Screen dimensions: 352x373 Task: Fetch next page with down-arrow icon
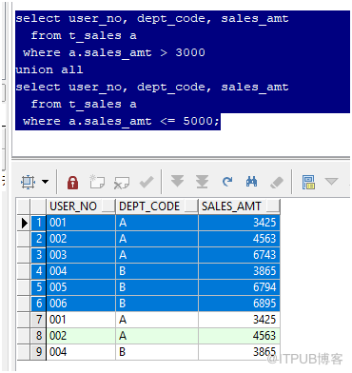coord(177,182)
